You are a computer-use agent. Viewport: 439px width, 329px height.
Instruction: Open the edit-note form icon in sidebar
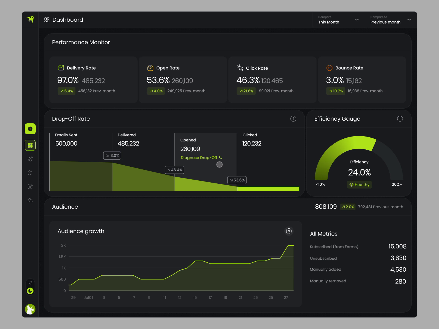(30, 186)
